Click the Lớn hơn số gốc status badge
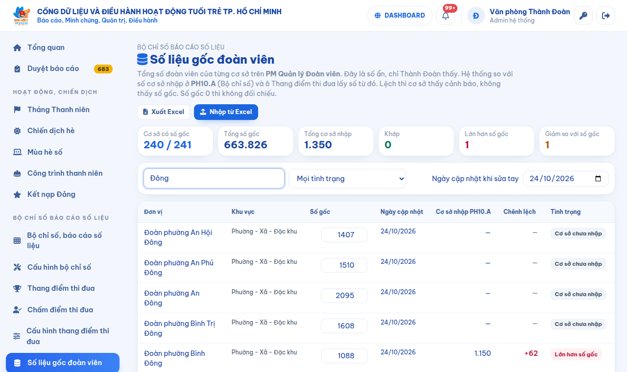The height and width of the screenshot is (372, 627). coord(576,354)
